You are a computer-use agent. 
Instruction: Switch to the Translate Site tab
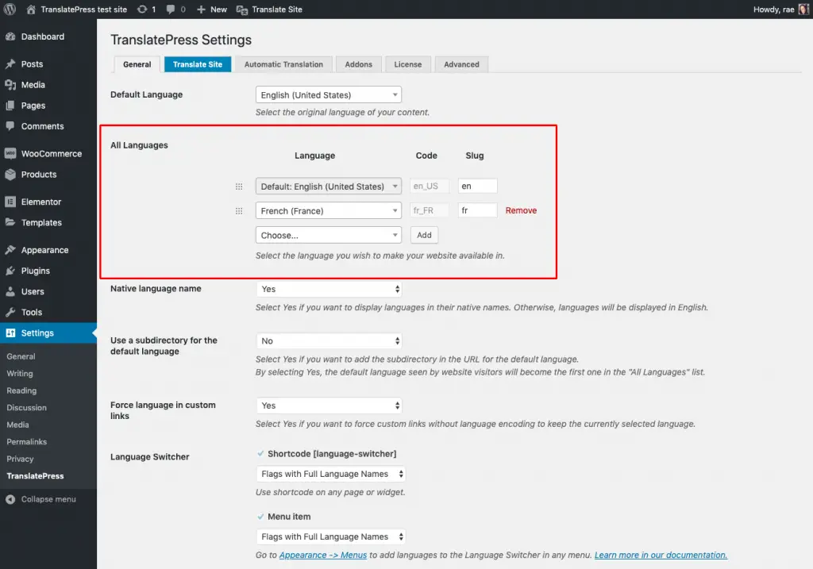coord(198,64)
